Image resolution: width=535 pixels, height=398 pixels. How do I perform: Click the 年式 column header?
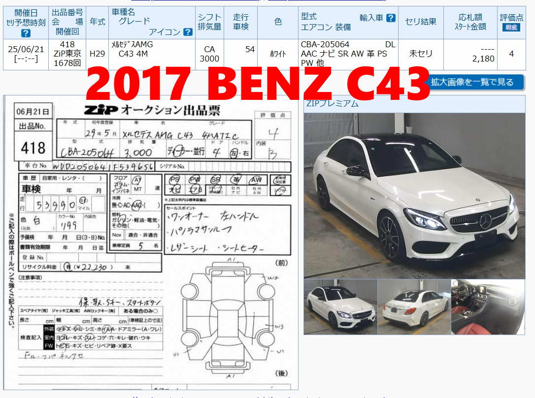tap(97, 22)
